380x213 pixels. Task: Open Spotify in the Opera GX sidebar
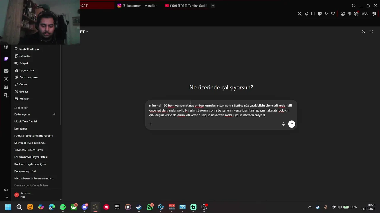click(6, 71)
